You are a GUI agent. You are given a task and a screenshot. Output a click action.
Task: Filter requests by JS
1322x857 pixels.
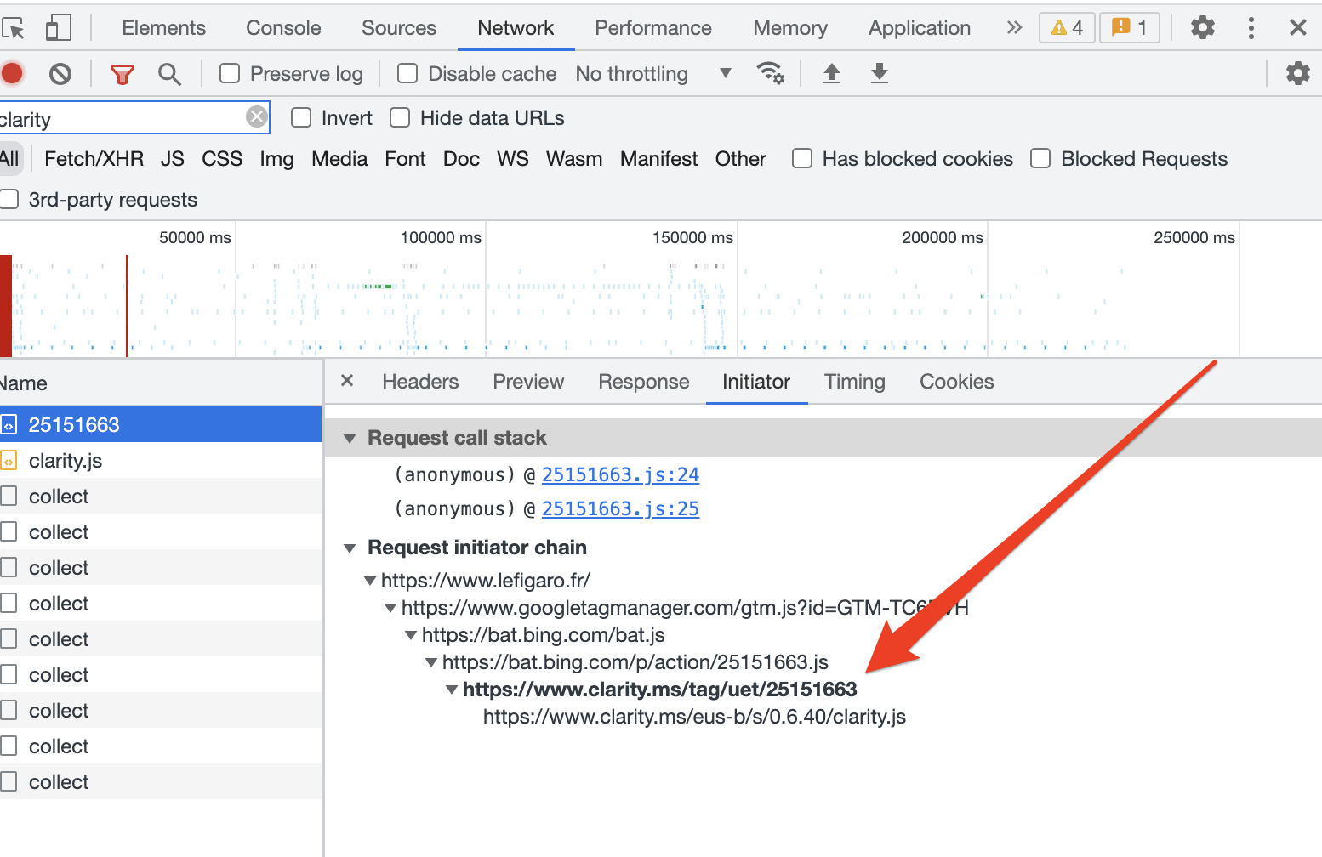172,159
